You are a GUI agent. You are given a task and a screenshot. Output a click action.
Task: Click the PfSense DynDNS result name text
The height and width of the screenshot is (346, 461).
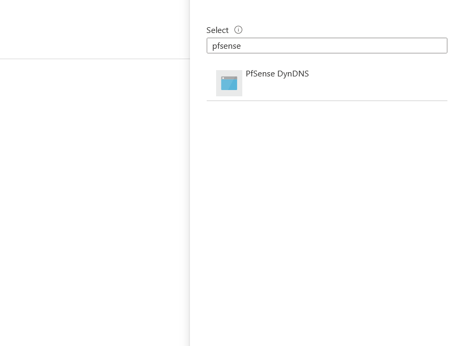277,74
